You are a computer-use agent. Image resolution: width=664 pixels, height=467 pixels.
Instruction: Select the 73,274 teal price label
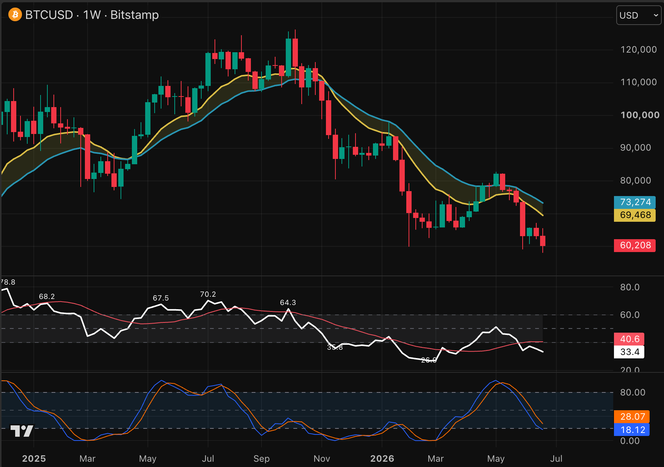click(635, 202)
